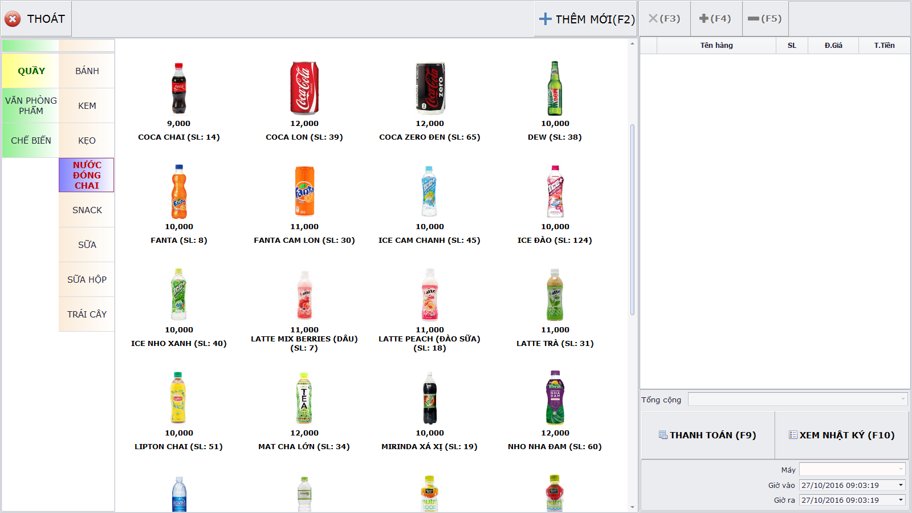This screenshot has height=513, width=912.
Task: Switch to the Văn Phòng Phẩm category
Action: [x=31, y=105]
